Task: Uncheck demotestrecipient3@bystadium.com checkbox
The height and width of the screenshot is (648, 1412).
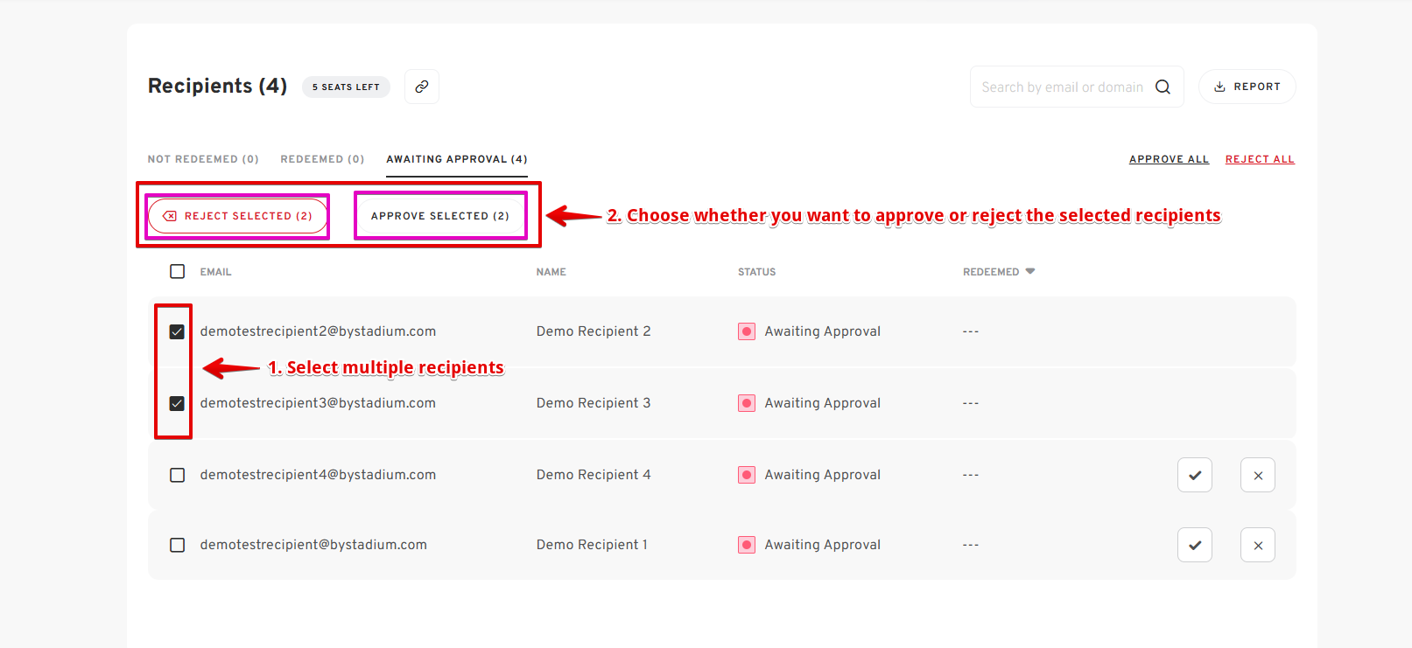Action: 177,403
